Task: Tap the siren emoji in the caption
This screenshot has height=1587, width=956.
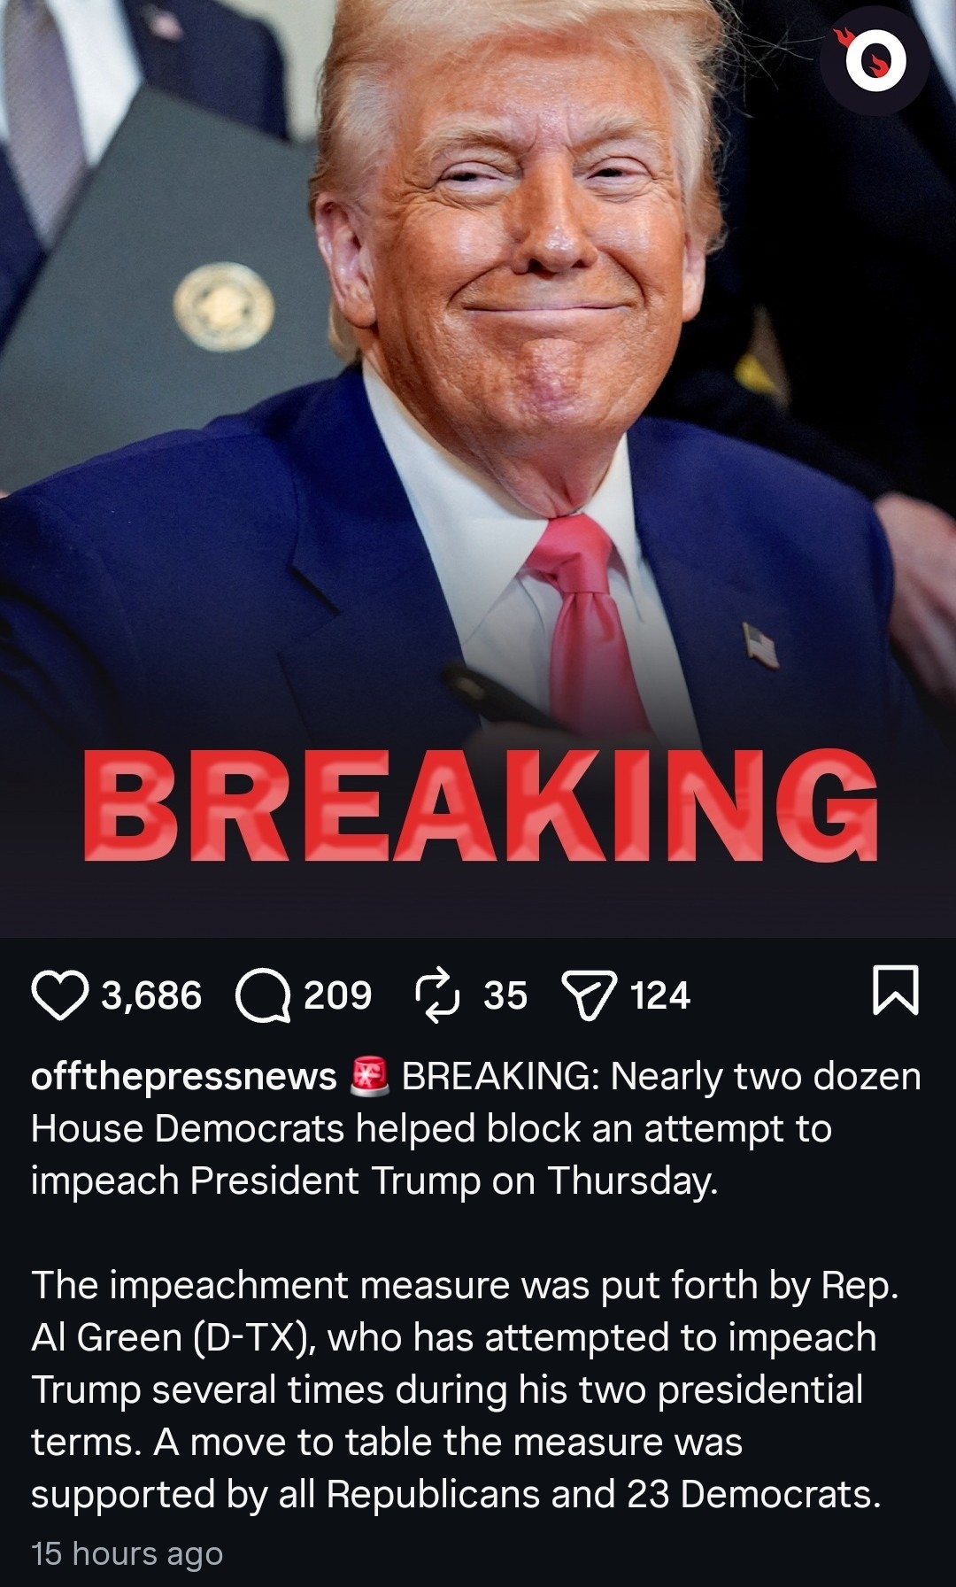Action: tap(370, 1076)
